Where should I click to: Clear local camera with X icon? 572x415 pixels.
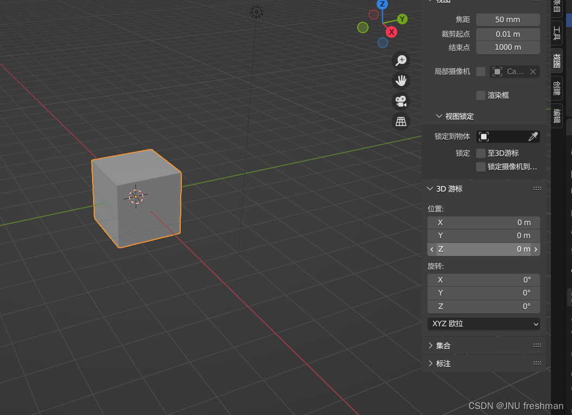[x=533, y=71]
